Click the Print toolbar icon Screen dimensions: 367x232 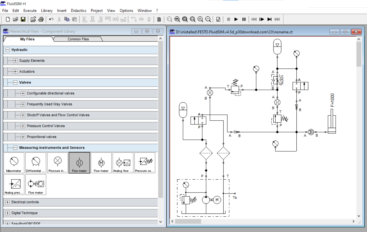(41, 19)
